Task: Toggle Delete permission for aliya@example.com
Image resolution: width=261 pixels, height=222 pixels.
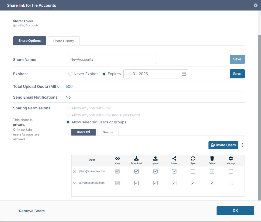Action: (x=212, y=183)
